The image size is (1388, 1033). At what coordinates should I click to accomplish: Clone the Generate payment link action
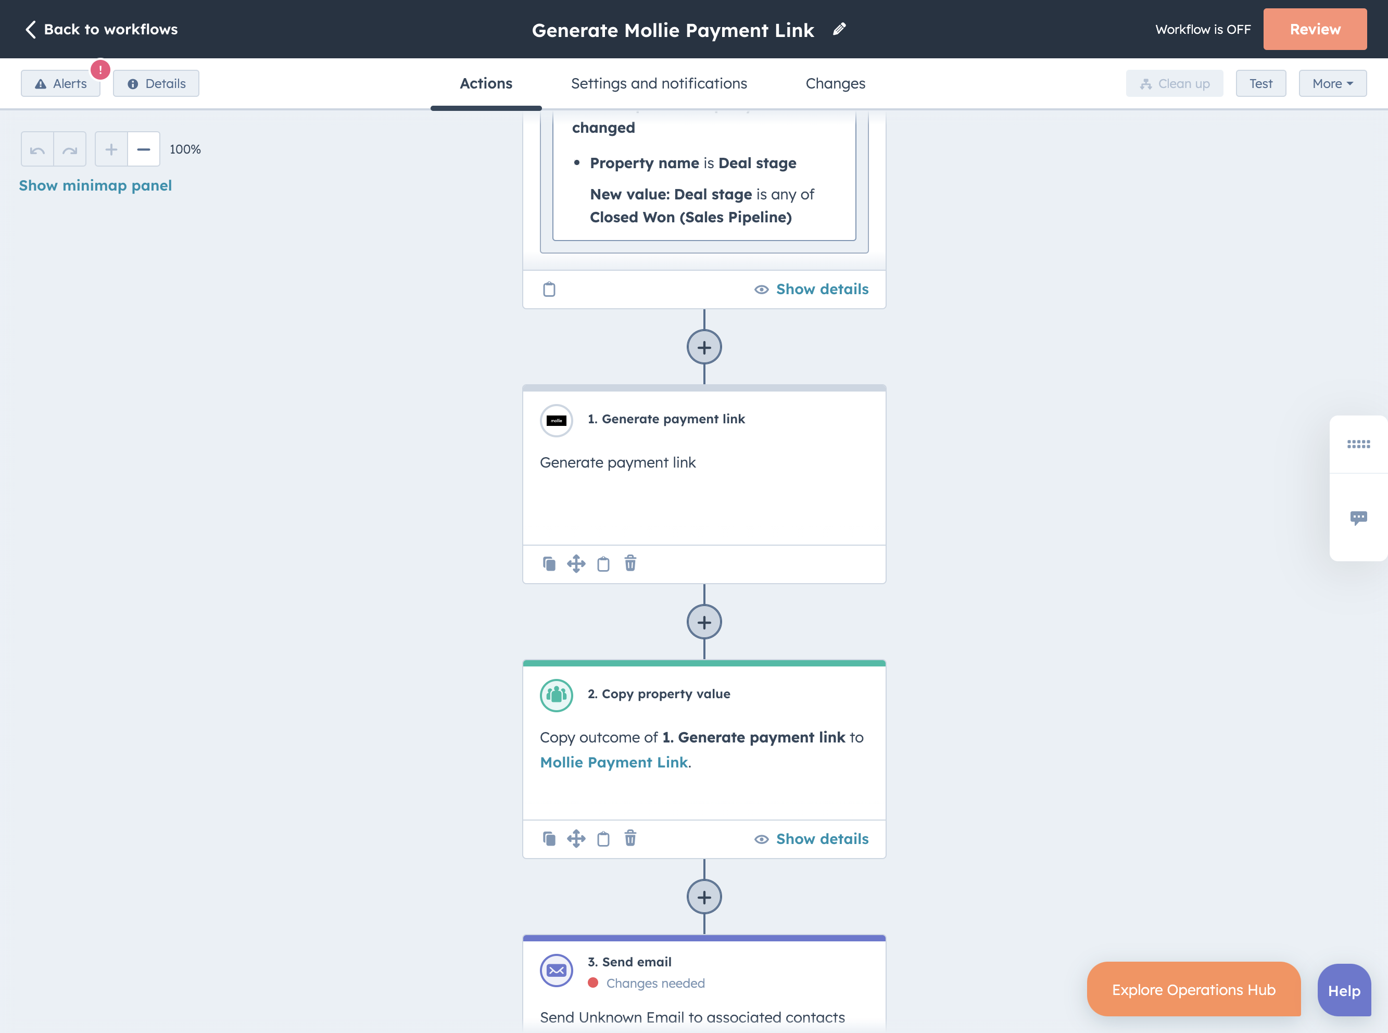[x=549, y=564]
